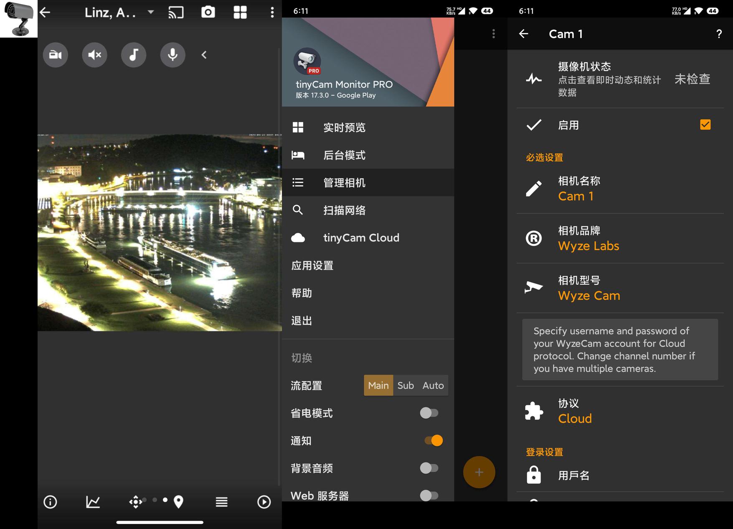This screenshot has width=733, height=529.
Task: Tap the pulse icon beside 摄像机状态
Action: [x=534, y=79]
